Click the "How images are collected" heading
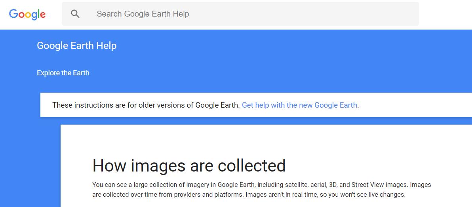The width and height of the screenshot is (472, 207). pos(189,166)
